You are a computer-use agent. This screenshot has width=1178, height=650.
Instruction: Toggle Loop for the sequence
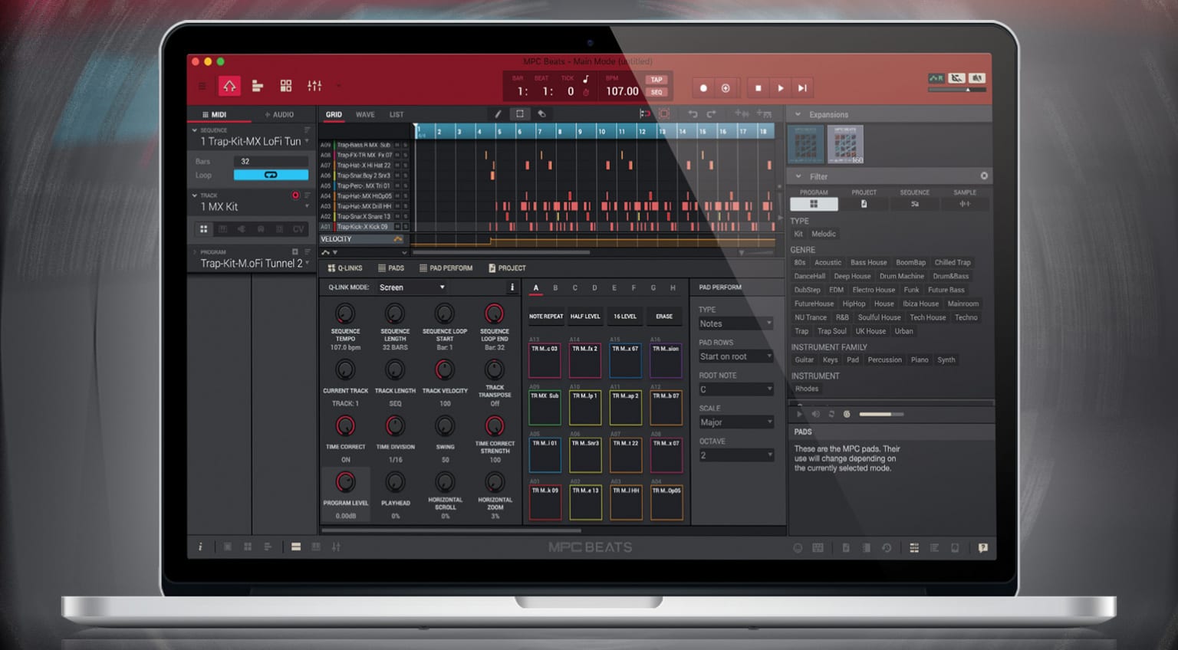[x=271, y=175]
